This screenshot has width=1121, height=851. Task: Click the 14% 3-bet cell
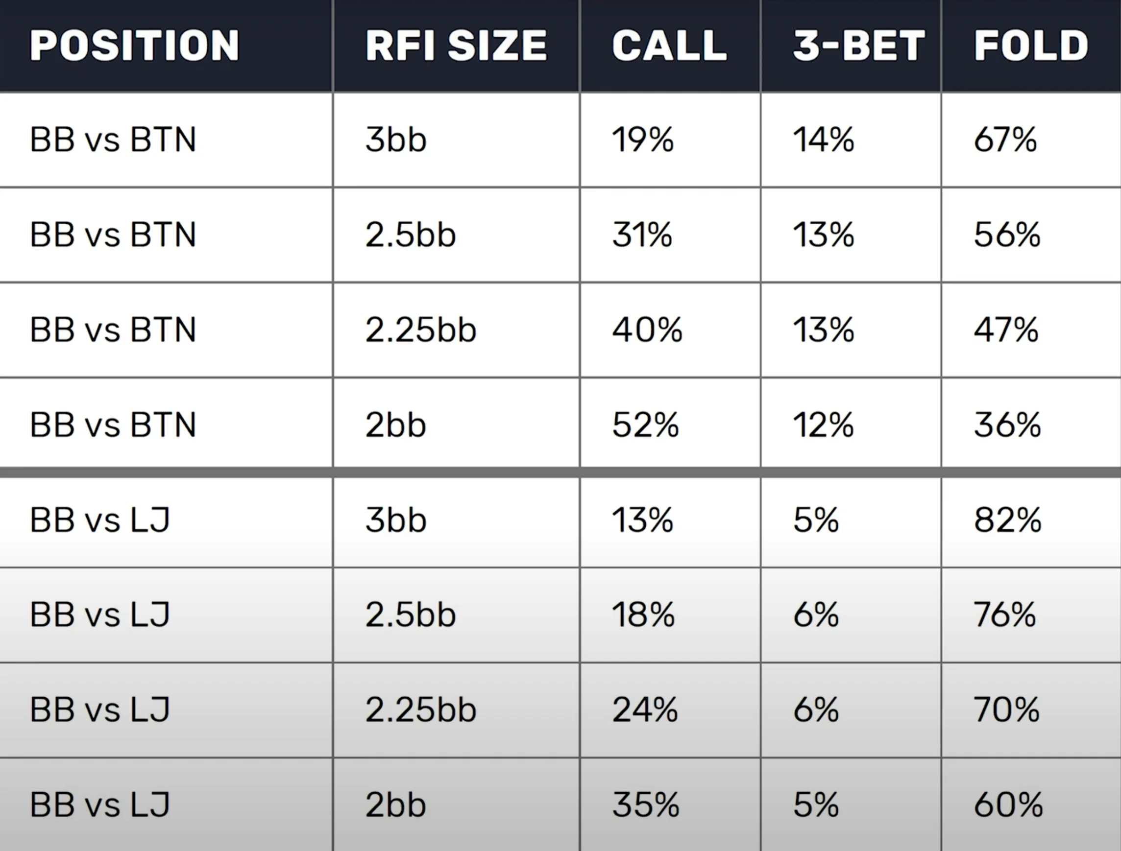pos(824,140)
